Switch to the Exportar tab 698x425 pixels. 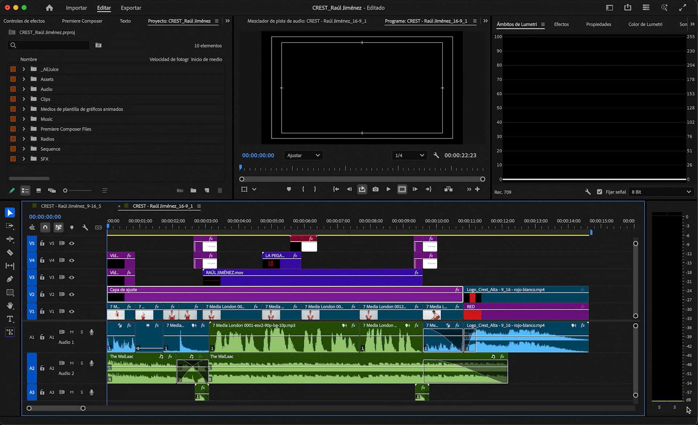(131, 8)
